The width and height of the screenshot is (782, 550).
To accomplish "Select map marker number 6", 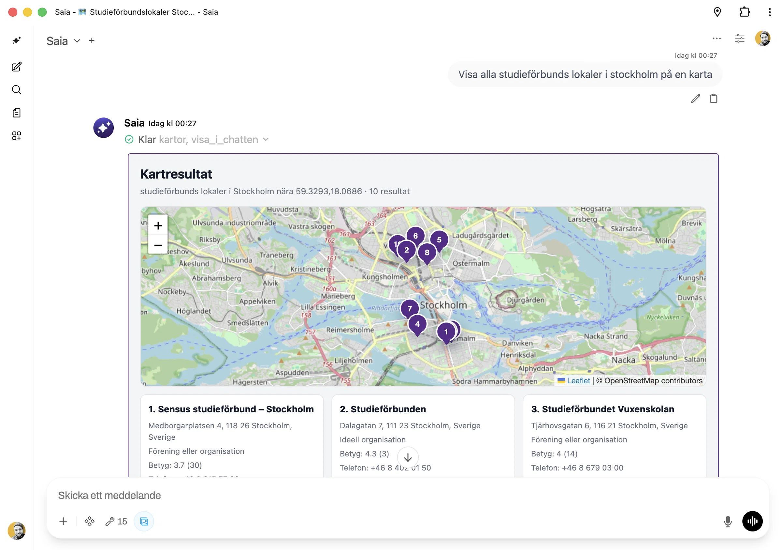I will click(415, 237).
